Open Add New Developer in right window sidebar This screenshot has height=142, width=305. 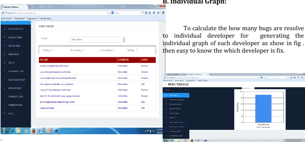pyautogui.click(x=176, y=100)
